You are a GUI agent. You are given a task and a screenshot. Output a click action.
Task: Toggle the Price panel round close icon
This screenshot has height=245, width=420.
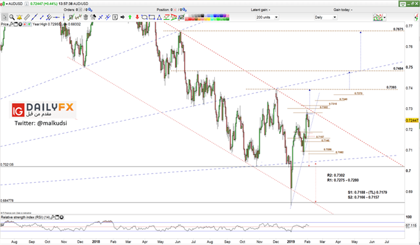coord(20,24)
